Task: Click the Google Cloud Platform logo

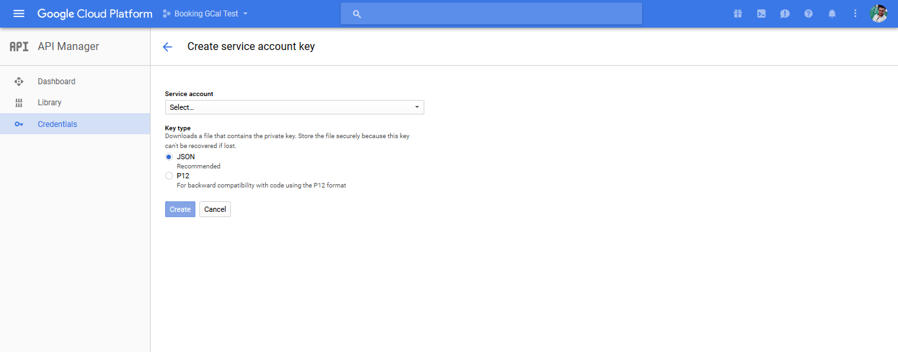Action: tap(95, 14)
